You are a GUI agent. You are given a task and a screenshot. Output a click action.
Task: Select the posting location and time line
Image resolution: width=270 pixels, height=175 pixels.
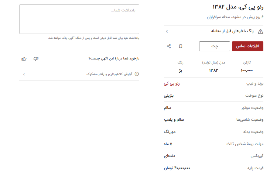tap(235, 17)
